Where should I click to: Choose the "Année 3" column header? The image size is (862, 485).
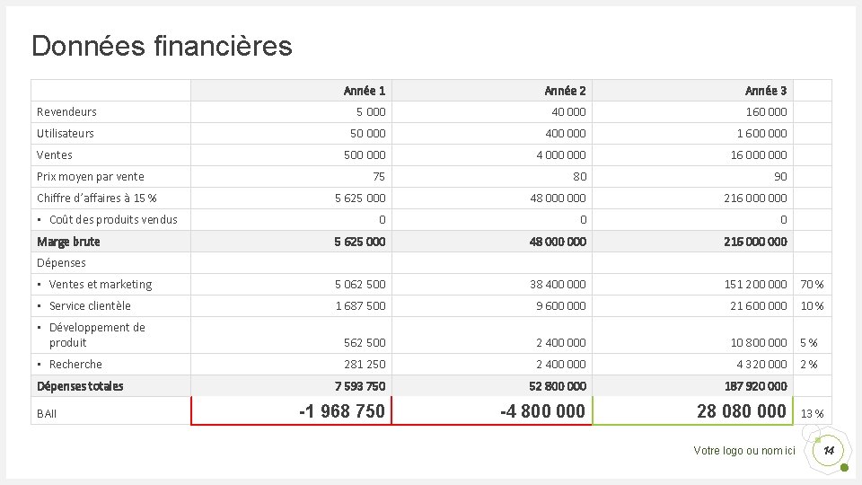pos(766,91)
